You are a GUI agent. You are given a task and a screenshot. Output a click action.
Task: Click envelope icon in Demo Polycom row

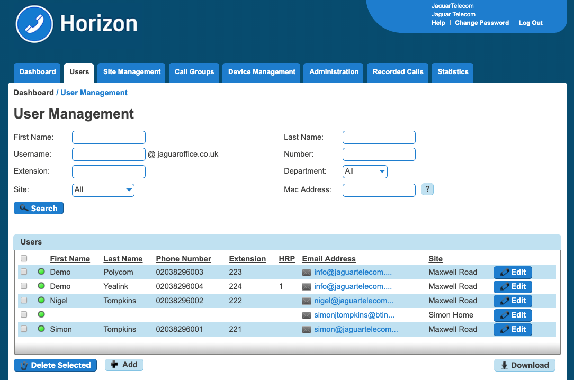[x=307, y=272]
